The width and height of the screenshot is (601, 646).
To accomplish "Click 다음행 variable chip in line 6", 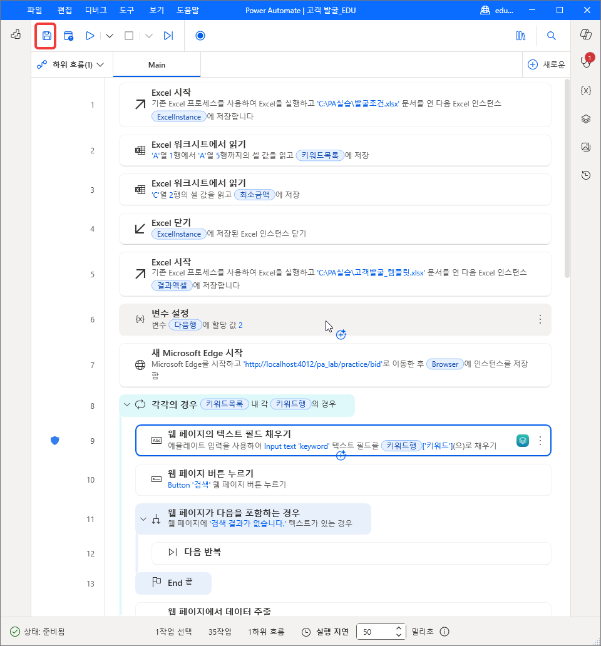I will pos(185,325).
